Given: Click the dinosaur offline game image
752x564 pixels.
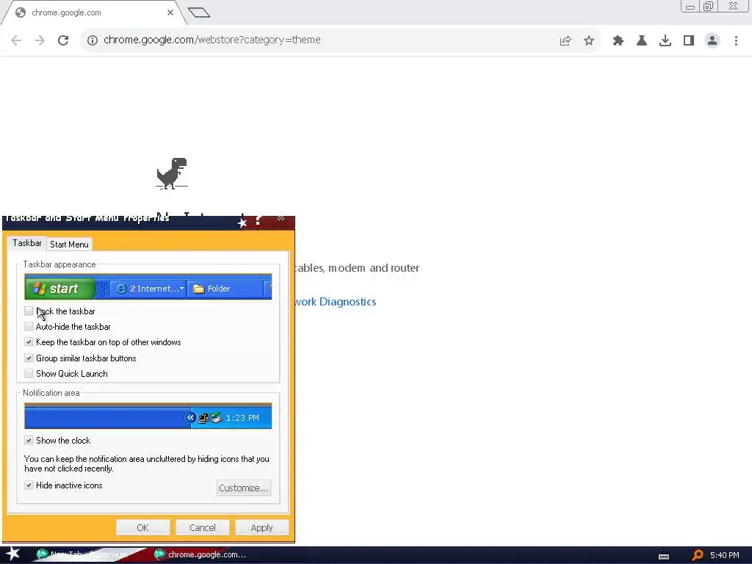Looking at the screenshot, I should coord(172,173).
